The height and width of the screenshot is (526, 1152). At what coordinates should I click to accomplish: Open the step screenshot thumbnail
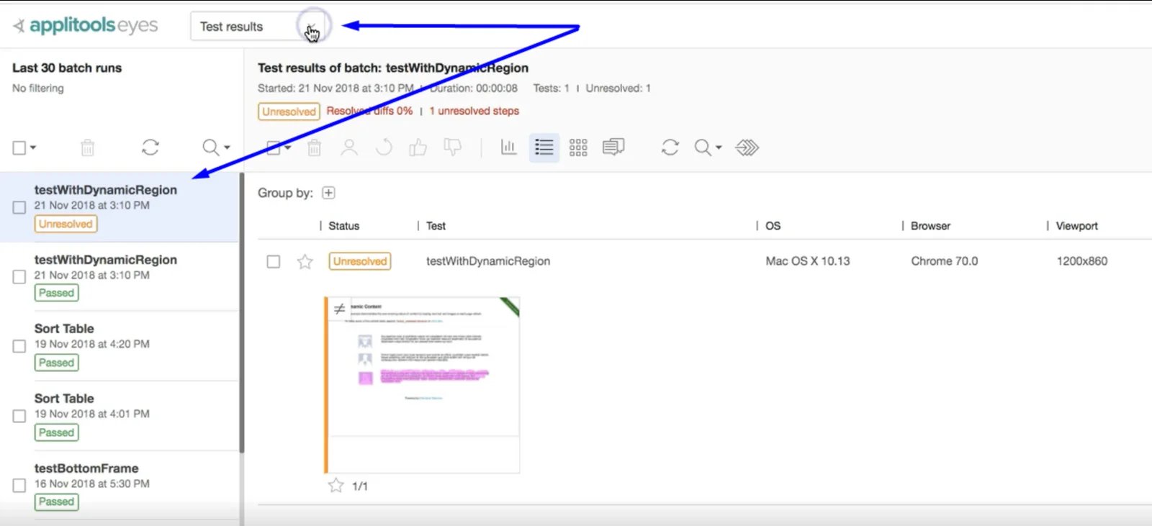(422, 385)
